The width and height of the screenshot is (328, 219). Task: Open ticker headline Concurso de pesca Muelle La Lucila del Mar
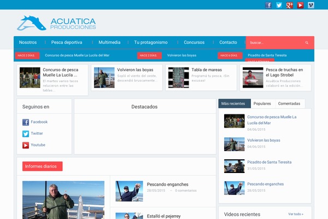[77, 55]
